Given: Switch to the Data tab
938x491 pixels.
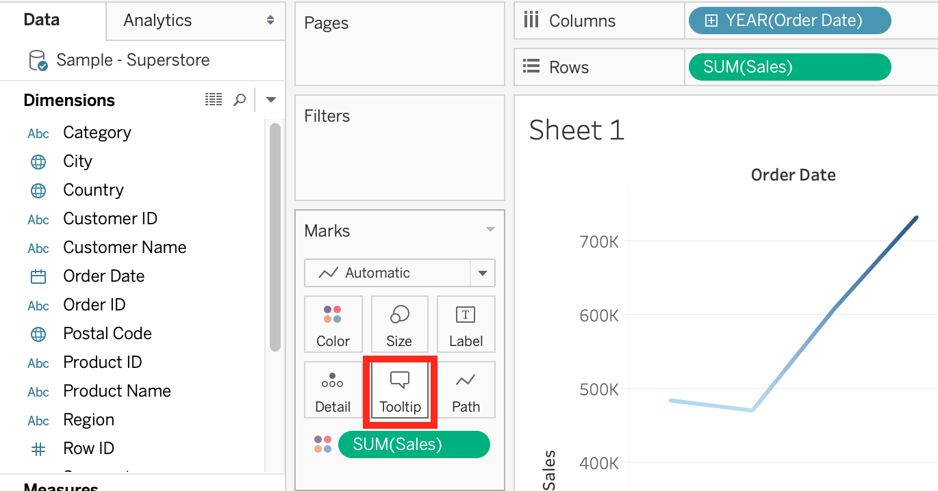Looking at the screenshot, I should coord(42,20).
